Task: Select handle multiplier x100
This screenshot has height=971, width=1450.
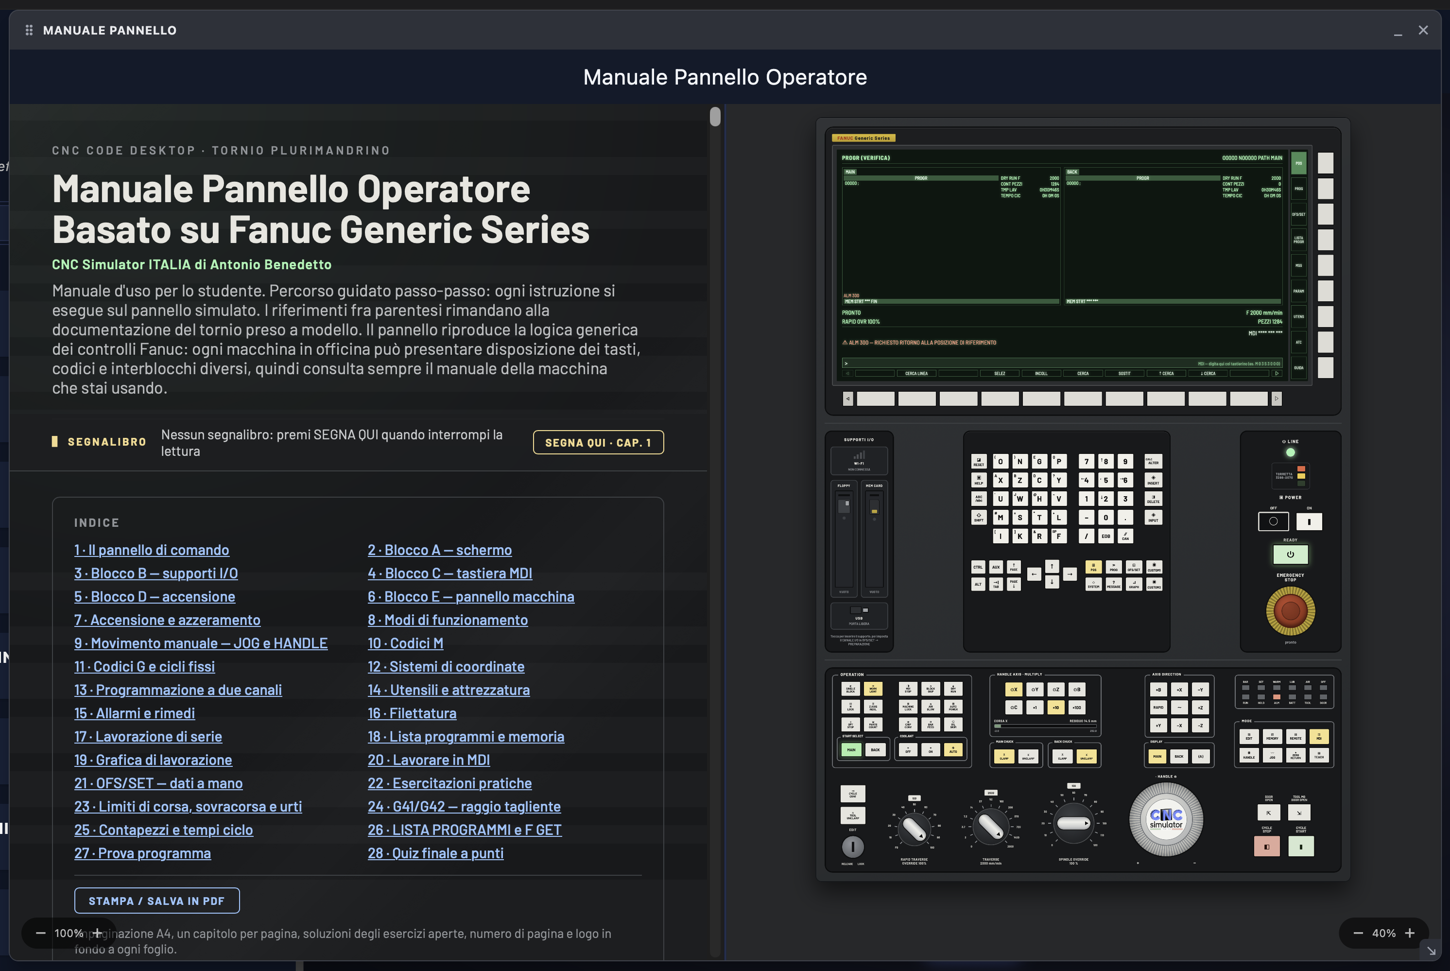Action: tap(1077, 707)
